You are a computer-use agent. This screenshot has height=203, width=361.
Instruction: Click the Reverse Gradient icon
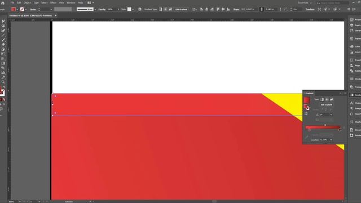point(306,114)
